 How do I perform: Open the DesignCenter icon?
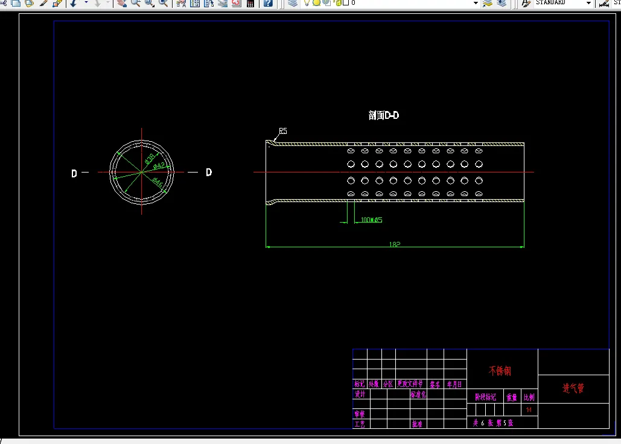tap(195, 3)
